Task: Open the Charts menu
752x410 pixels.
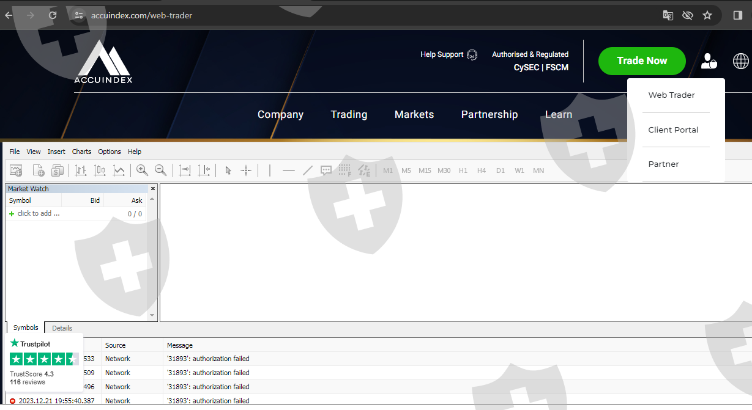Action: pos(81,152)
